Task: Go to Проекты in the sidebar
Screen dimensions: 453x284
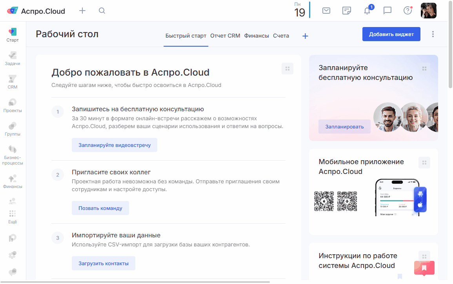Action: point(13,105)
